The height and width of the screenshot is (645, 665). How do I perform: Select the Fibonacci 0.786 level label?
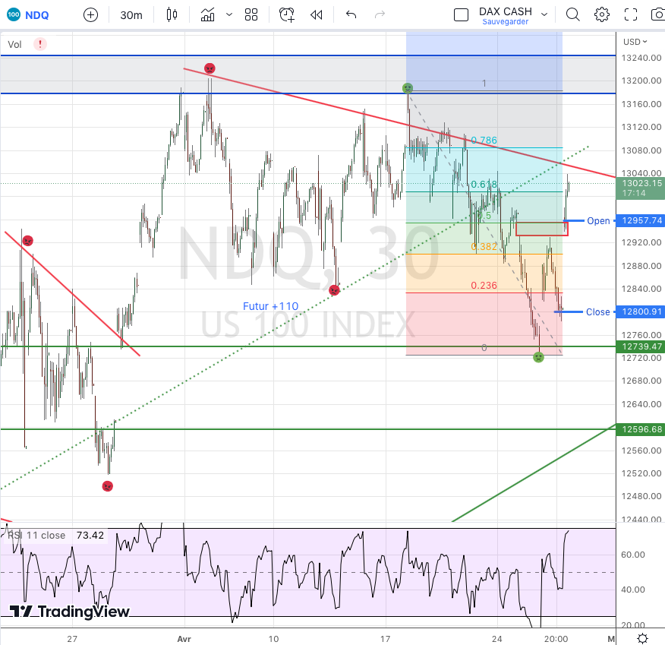tap(484, 140)
